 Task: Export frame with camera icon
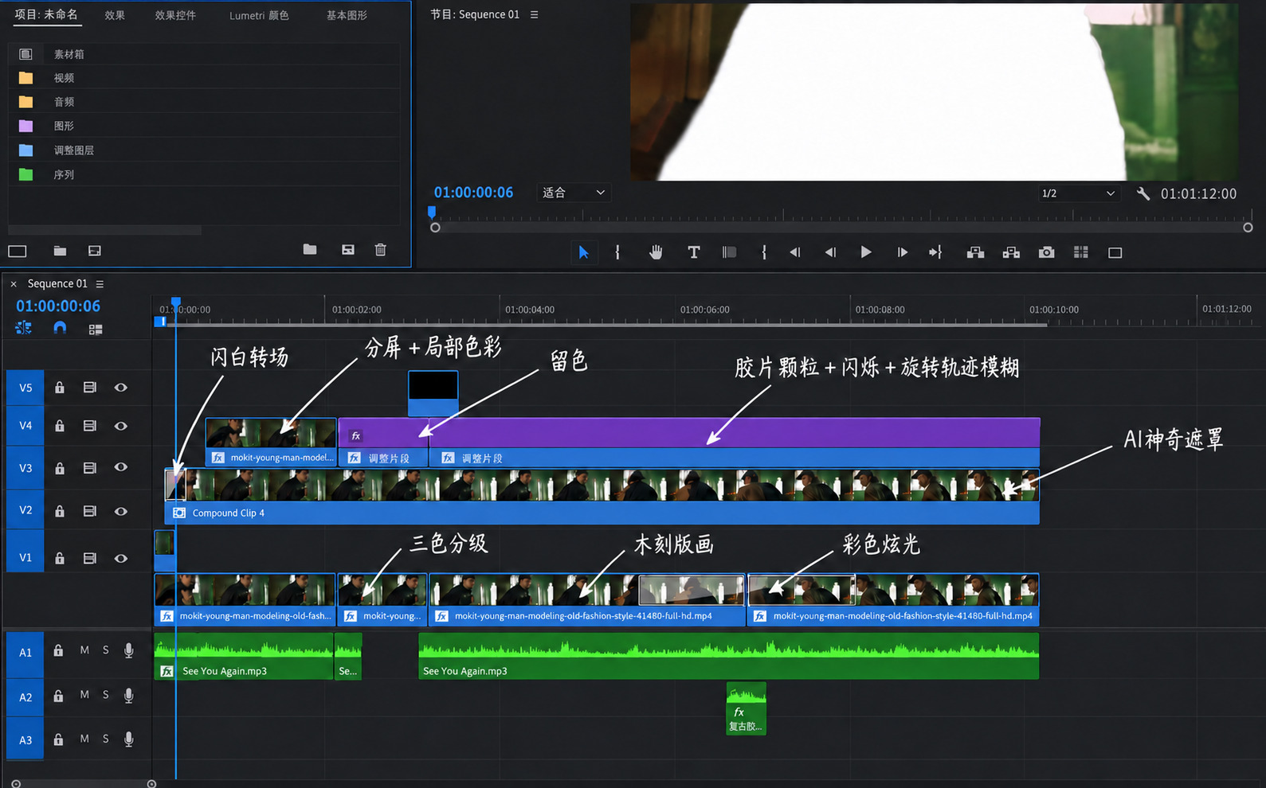1047,252
